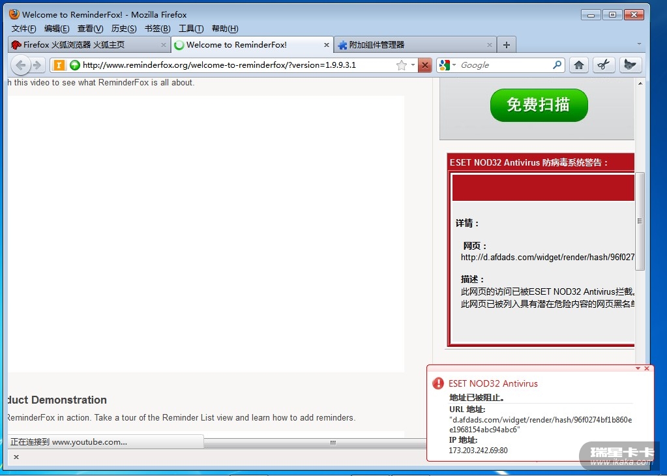Click the 正在连接到 www.youtube.com status text
The width and height of the screenshot is (667, 476).
coord(68,442)
